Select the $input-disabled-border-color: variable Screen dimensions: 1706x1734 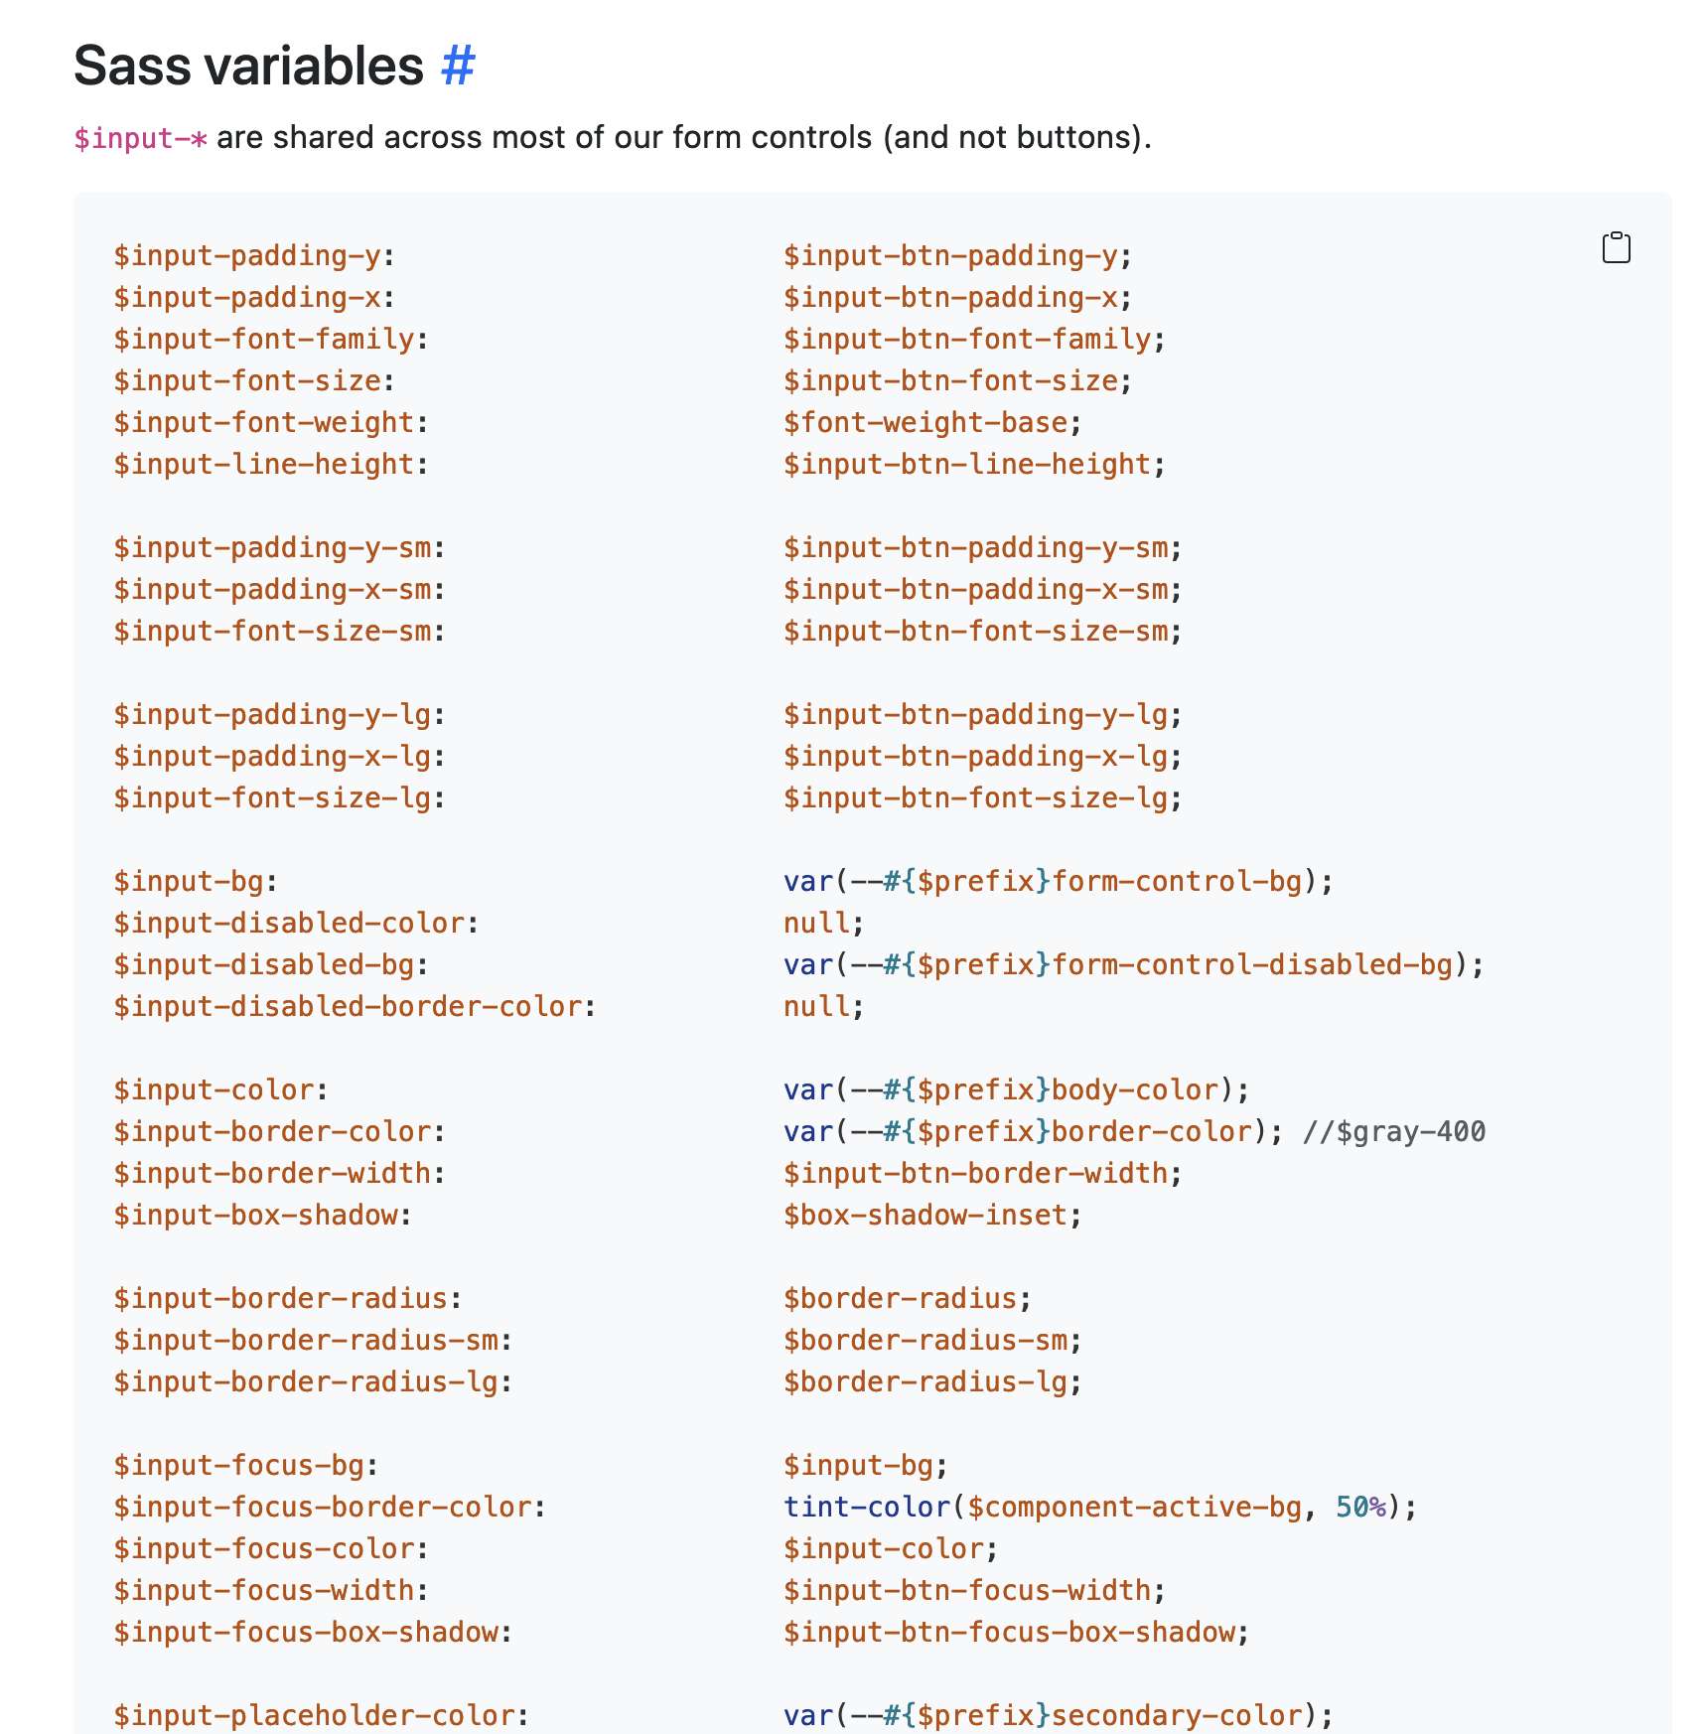click(355, 1007)
